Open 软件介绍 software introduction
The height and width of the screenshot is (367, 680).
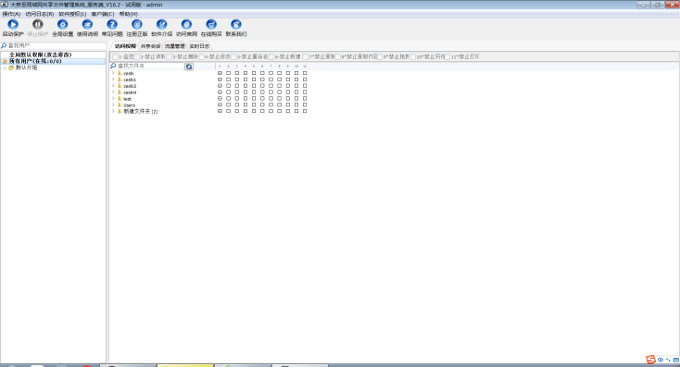[x=162, y=25]
